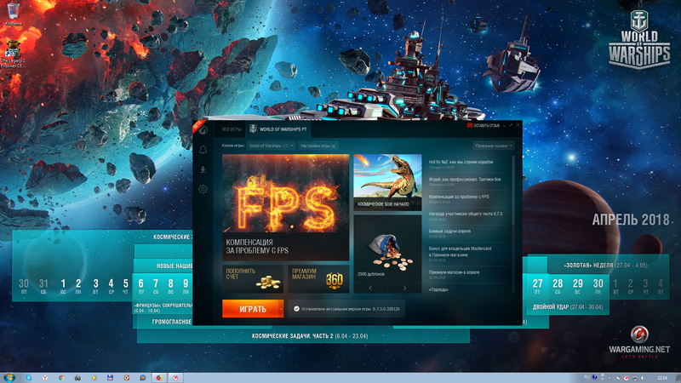Image resolution: width=681 pixels, height=383 pixels.
Task: Click the news list scrollbar
Action: click(x=513, y=190)
